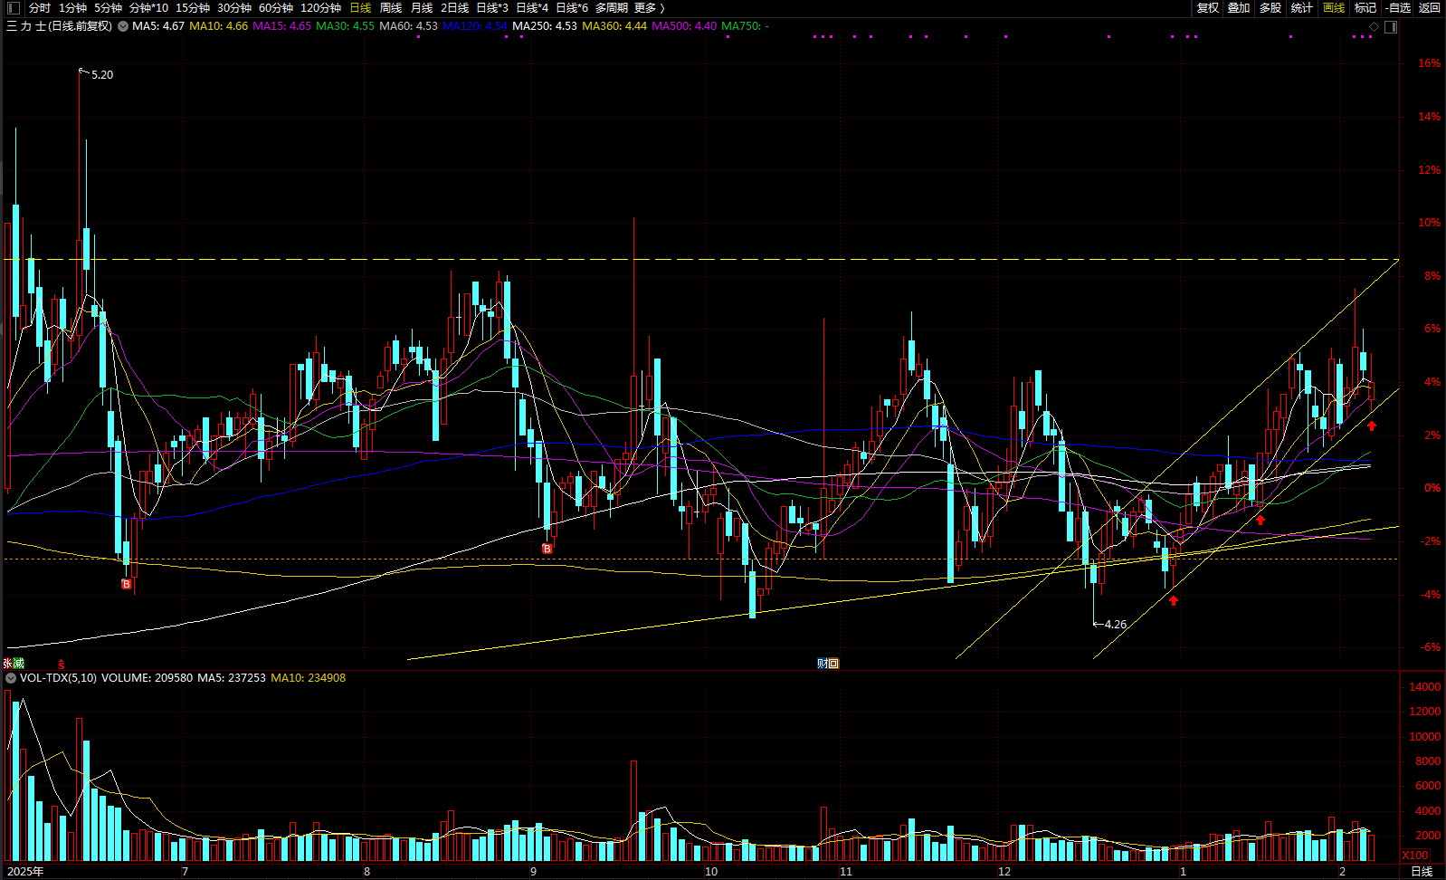
Task: Click the 复权 adjustment button
Action: (x=1208, y=7)
